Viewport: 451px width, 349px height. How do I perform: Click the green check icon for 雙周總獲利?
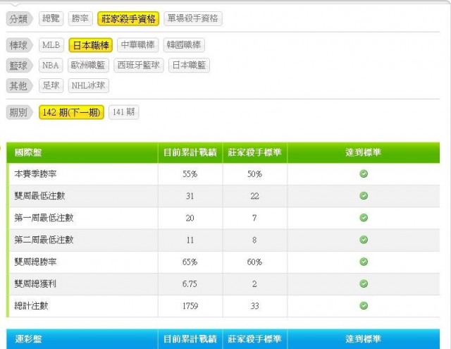[364, 283]
